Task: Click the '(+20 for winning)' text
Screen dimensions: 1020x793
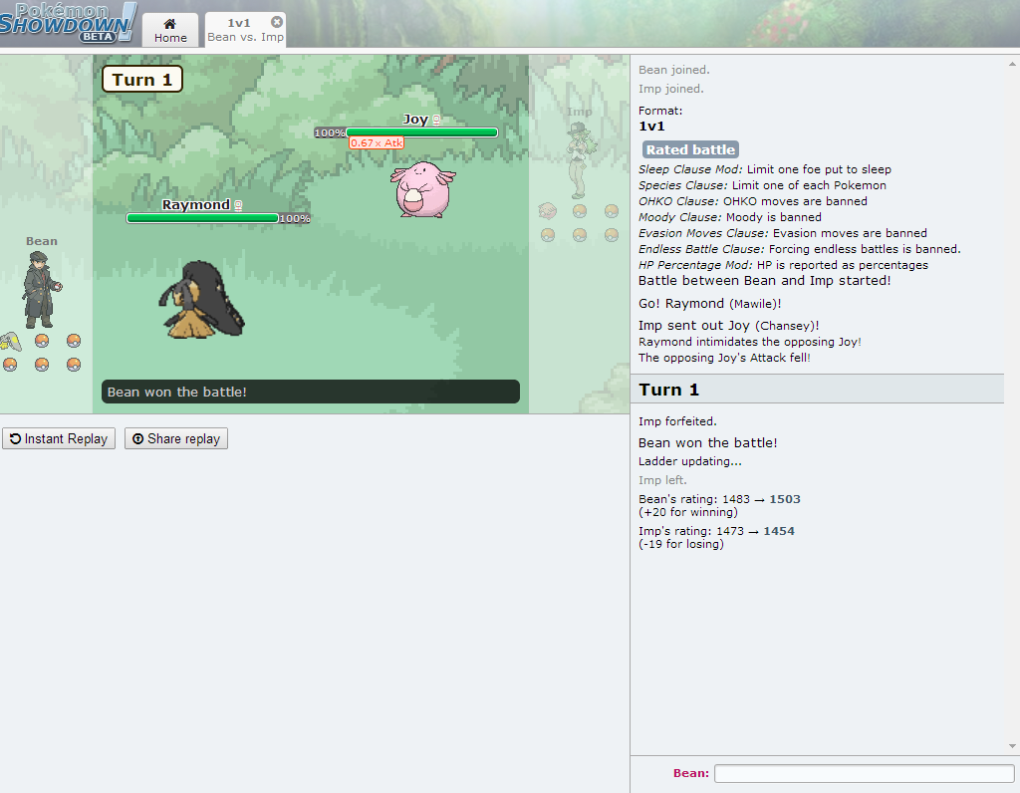Action: 688,512
